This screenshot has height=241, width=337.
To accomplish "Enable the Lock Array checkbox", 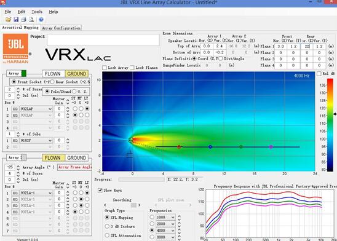I will tap(105, 68).
